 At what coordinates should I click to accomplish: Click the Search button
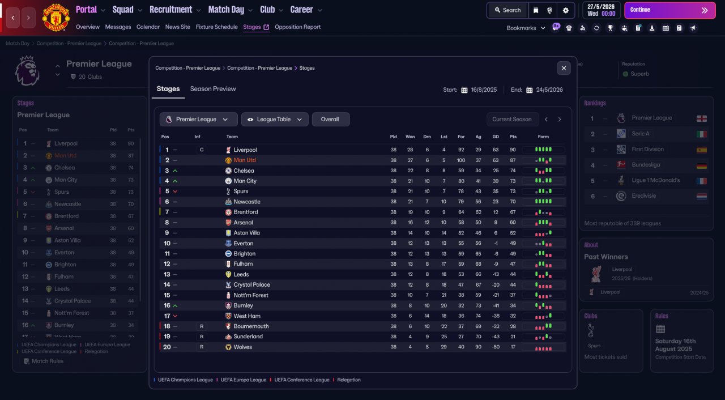pyautogui.click(x=507, y=10)
